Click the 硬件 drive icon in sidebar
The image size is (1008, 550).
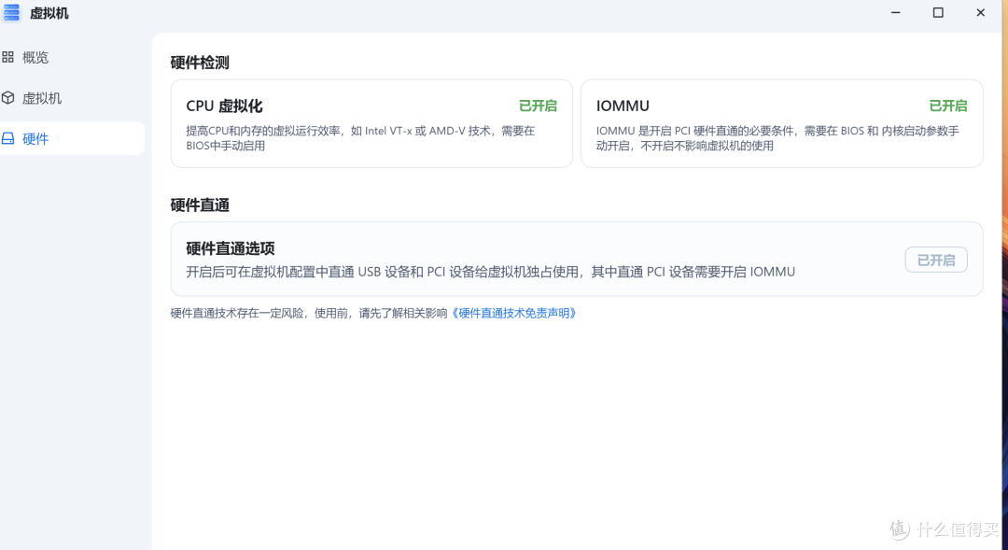7,138
